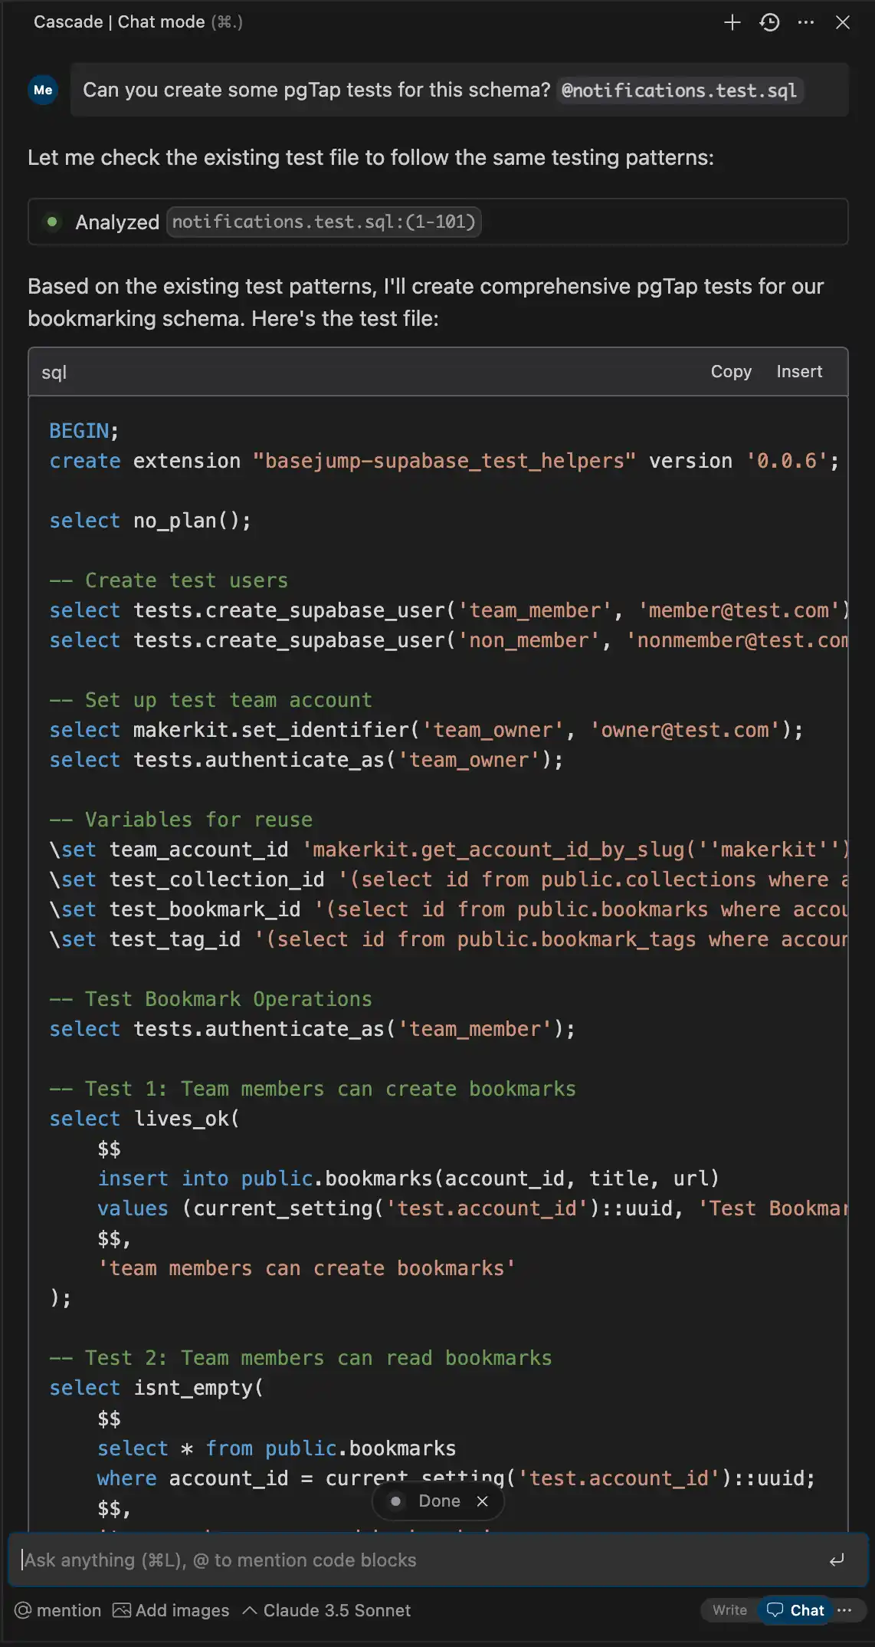Start a new Cascade conversation
This screenshot has height=1647, width=875.
[732, 22]
